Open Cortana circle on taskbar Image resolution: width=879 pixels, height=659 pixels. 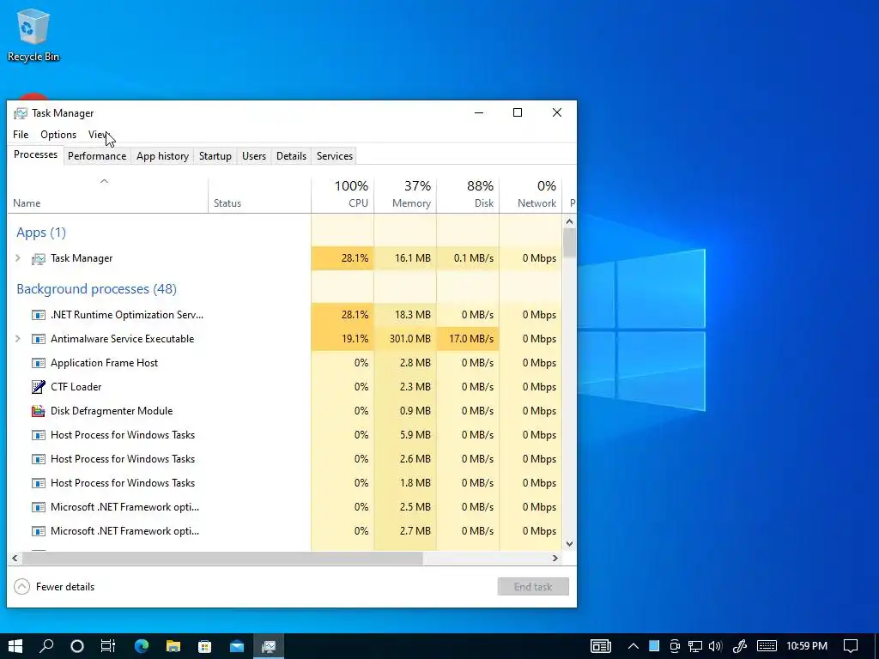pos(77,646)
